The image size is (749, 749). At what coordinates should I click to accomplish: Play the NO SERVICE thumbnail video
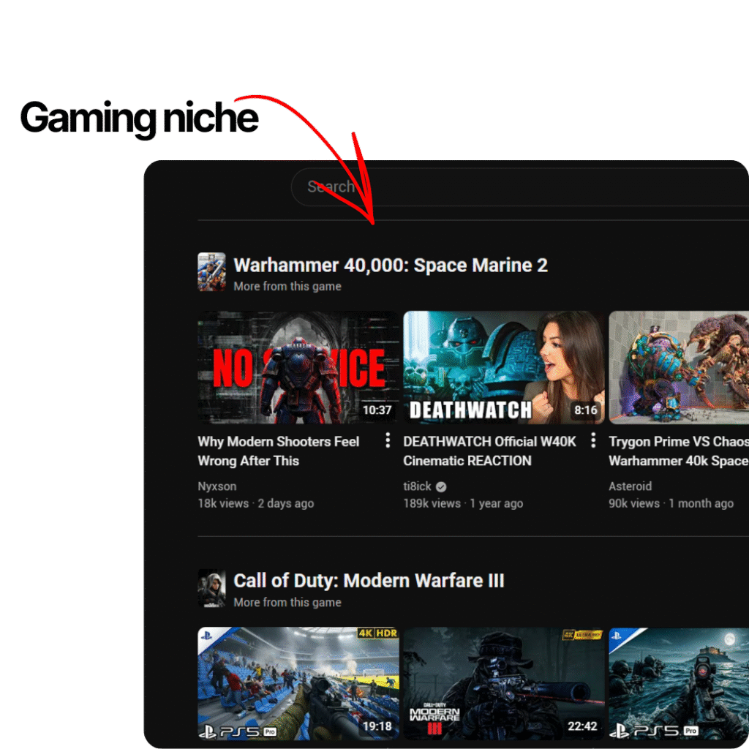pos(298,367)
